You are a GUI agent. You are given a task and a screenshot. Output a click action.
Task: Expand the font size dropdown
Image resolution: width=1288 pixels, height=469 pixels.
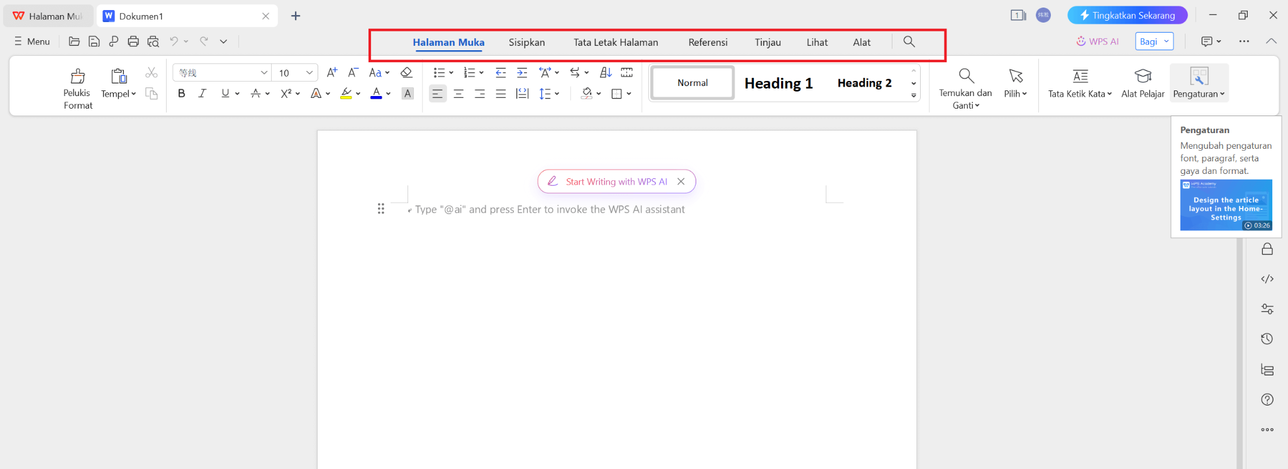click(x=309, y=73)
